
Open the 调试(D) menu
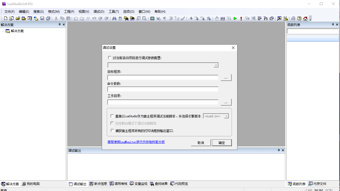[99, 11]
